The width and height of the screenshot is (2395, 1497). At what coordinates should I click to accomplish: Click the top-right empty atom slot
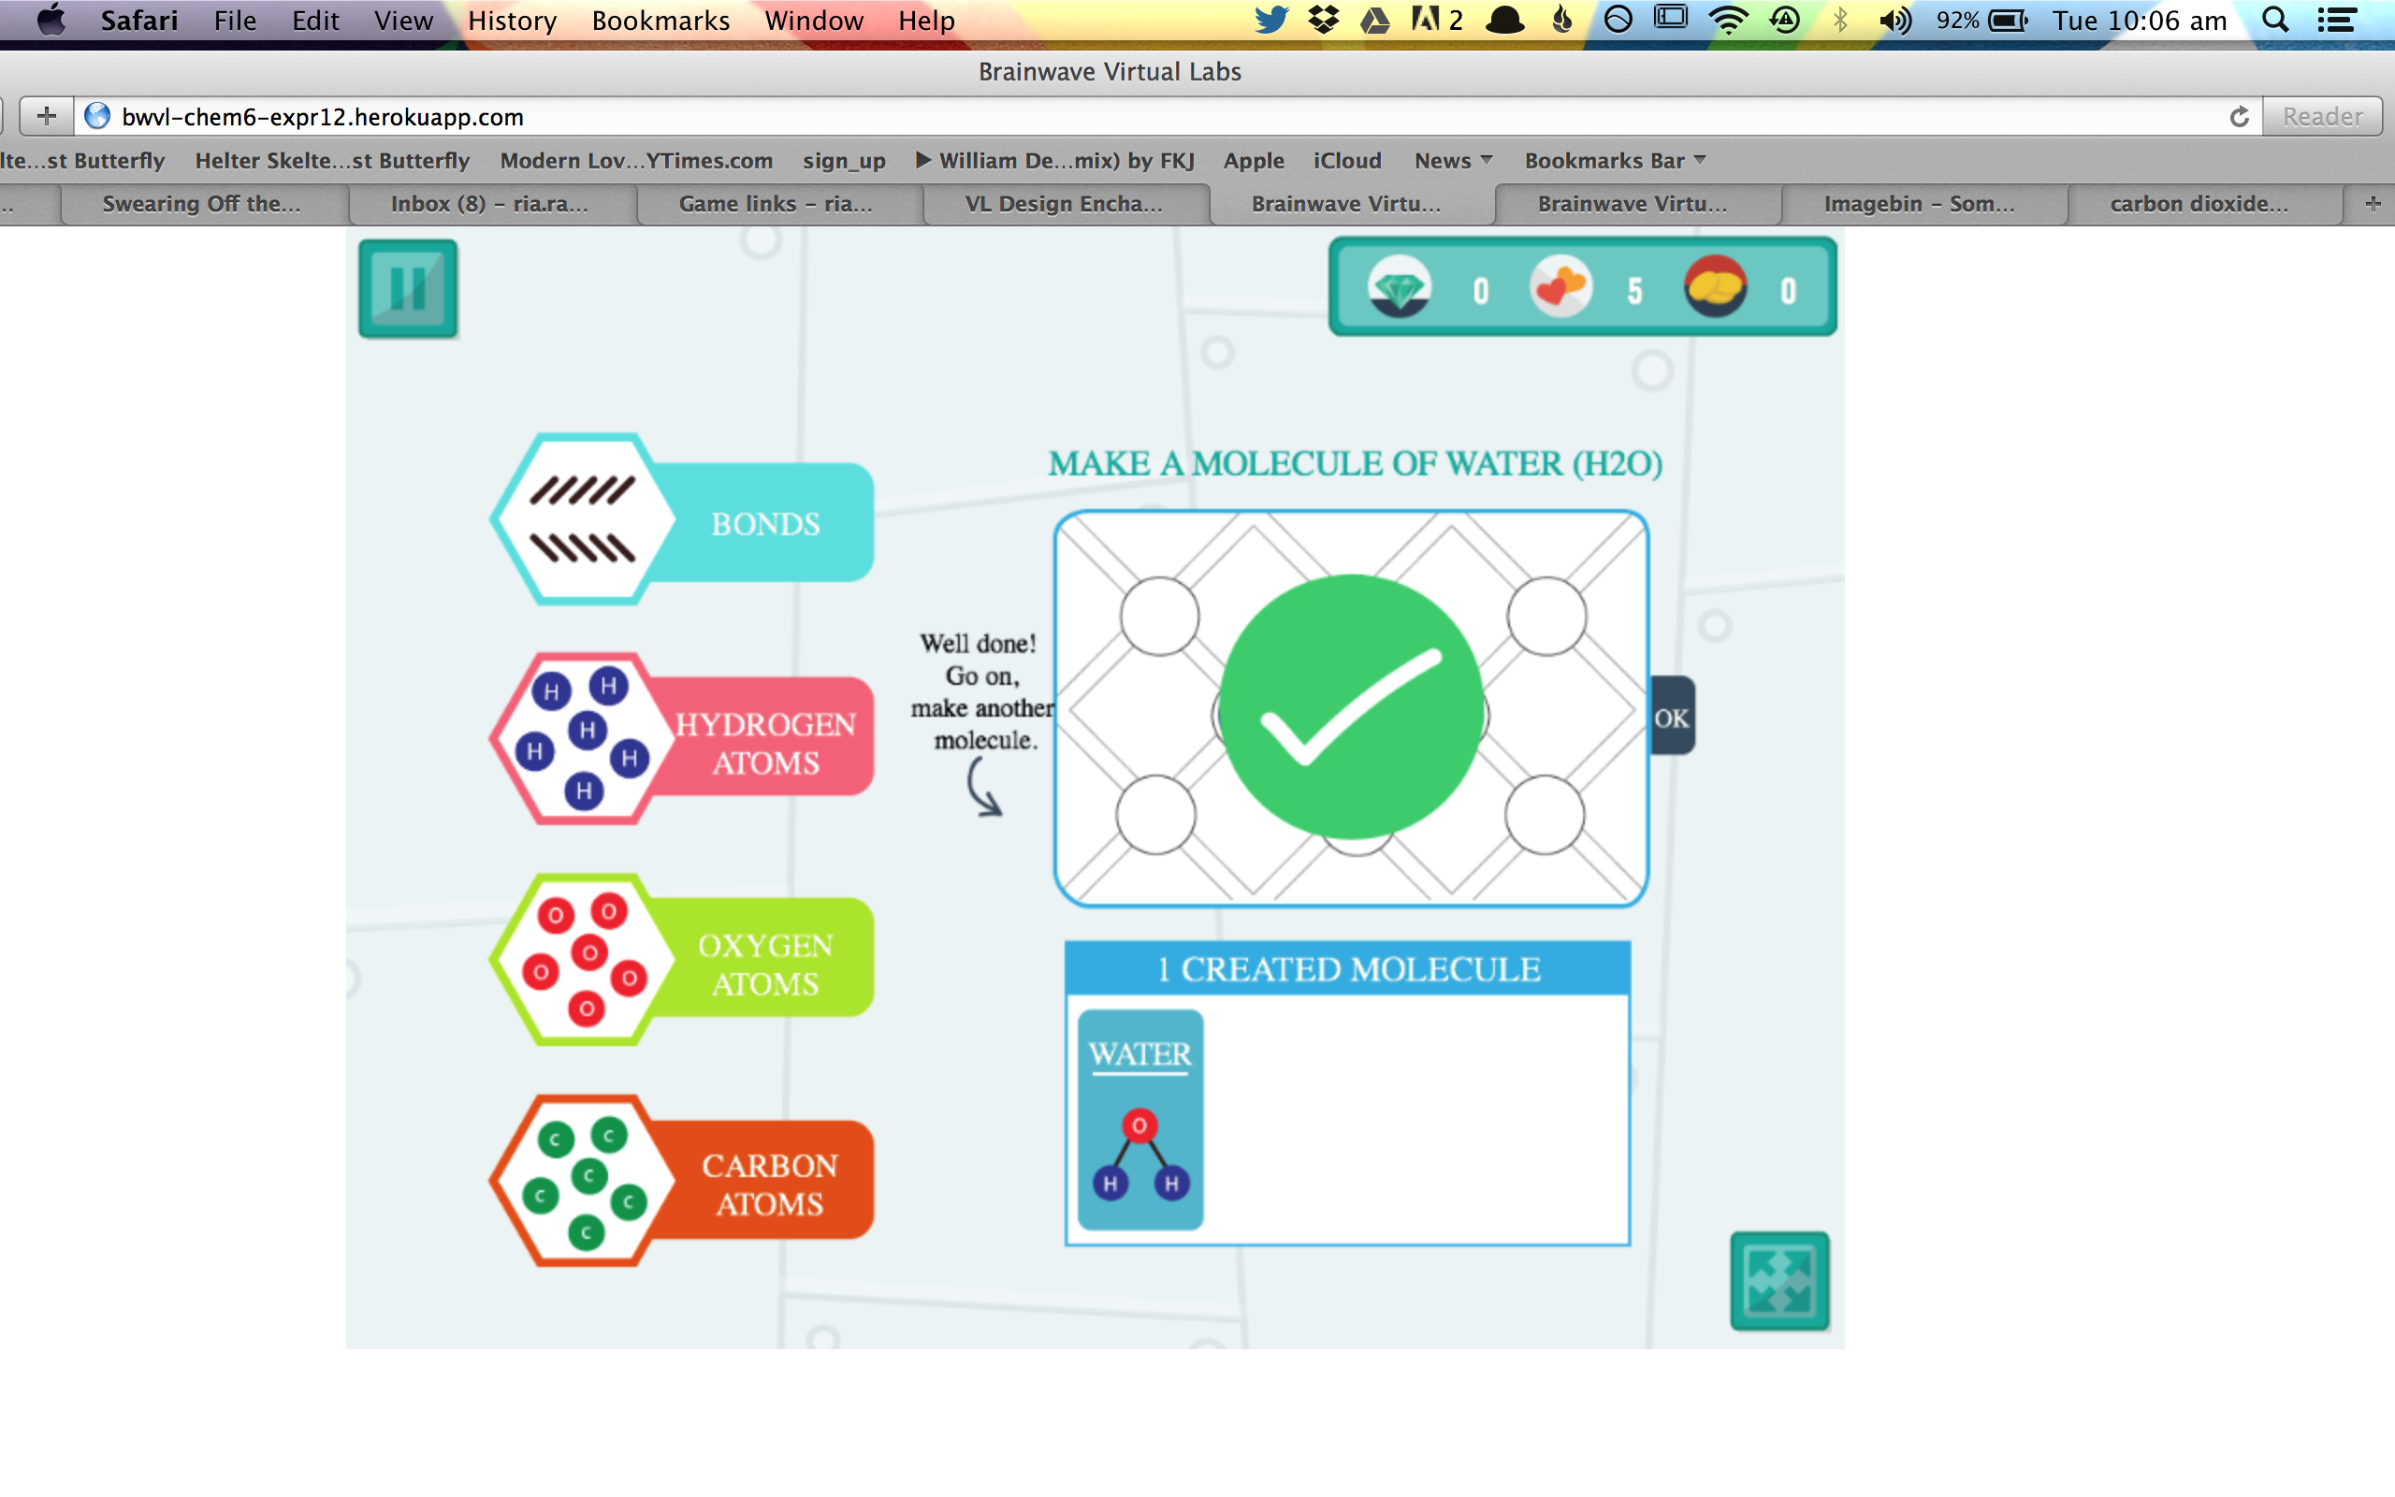(x=1546, y=617)
